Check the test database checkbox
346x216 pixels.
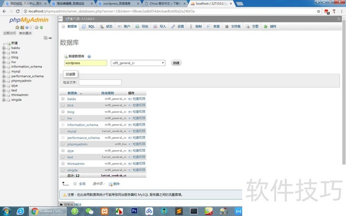tap(63, 157)
